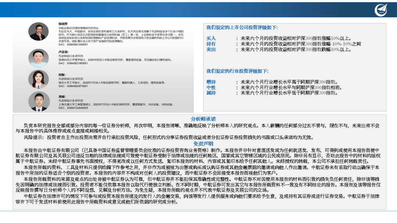Click the title line 中航证券总经理助理兼研究所所长
397x223 pixels.
click(79, 28)
